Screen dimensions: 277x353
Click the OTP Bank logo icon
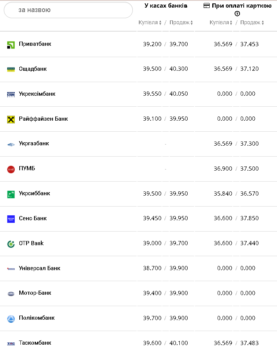11,244
